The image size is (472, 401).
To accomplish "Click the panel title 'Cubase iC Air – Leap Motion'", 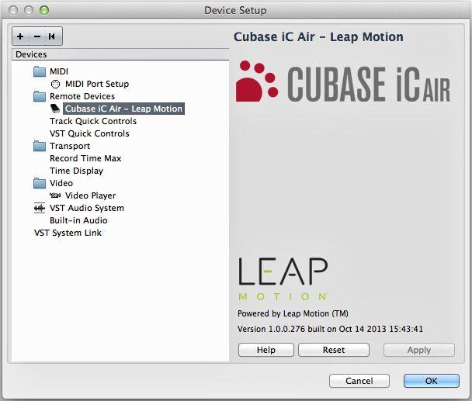I will pyautogui.click(x=318, y=37).
